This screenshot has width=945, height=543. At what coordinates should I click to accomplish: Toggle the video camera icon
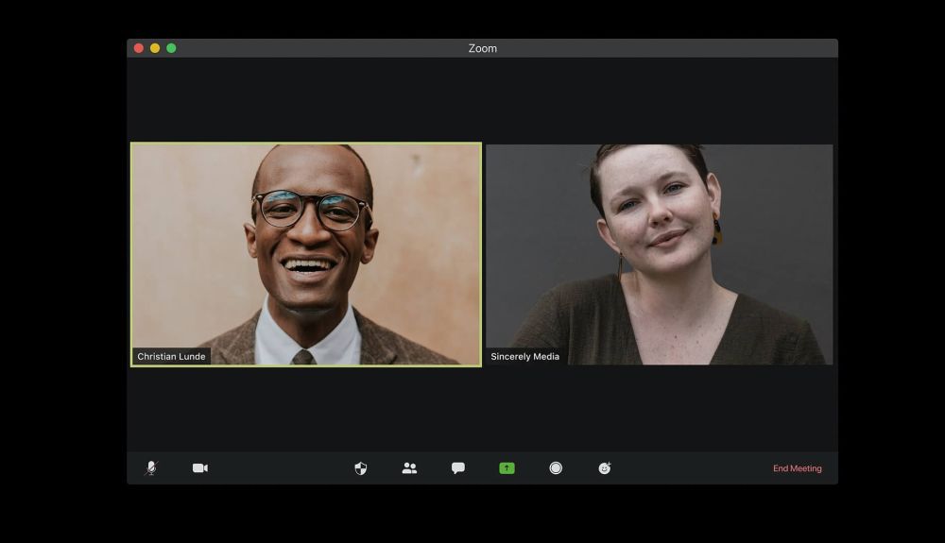pyautogui.click(x=200, y=467)
